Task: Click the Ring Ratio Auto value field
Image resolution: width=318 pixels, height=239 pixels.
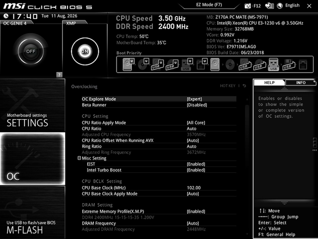Action: click(x=191, y=146)
